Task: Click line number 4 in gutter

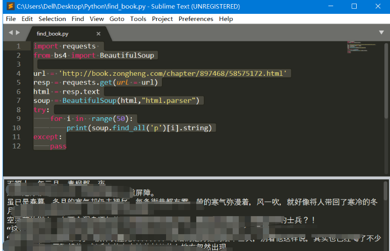Action: 18,74
